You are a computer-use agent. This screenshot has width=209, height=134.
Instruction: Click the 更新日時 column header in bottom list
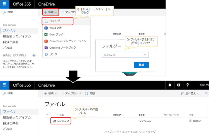pyautogui.click(x=117, y=115)
